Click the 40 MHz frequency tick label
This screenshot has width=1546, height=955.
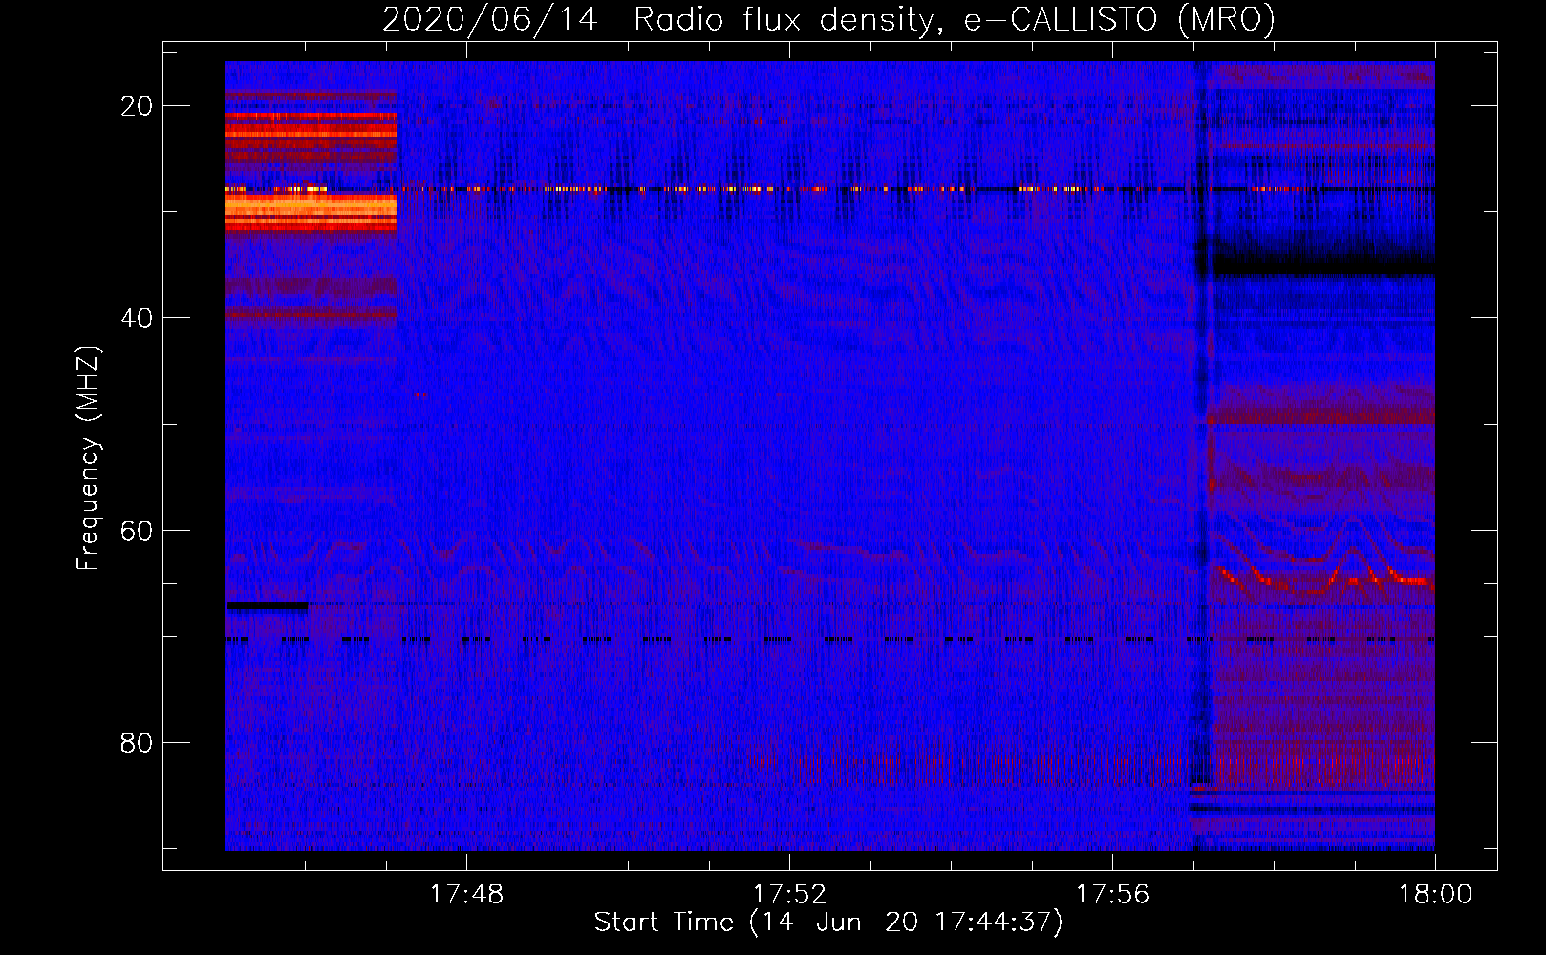pyautogui.click(x=137, y=318)
